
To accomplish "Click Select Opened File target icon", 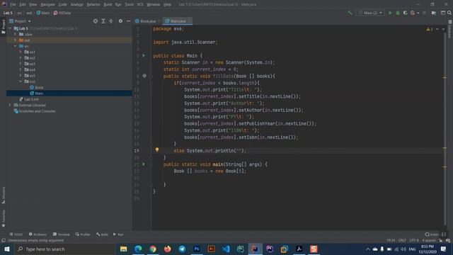I will pyautogui.click(x=96, y=21).
